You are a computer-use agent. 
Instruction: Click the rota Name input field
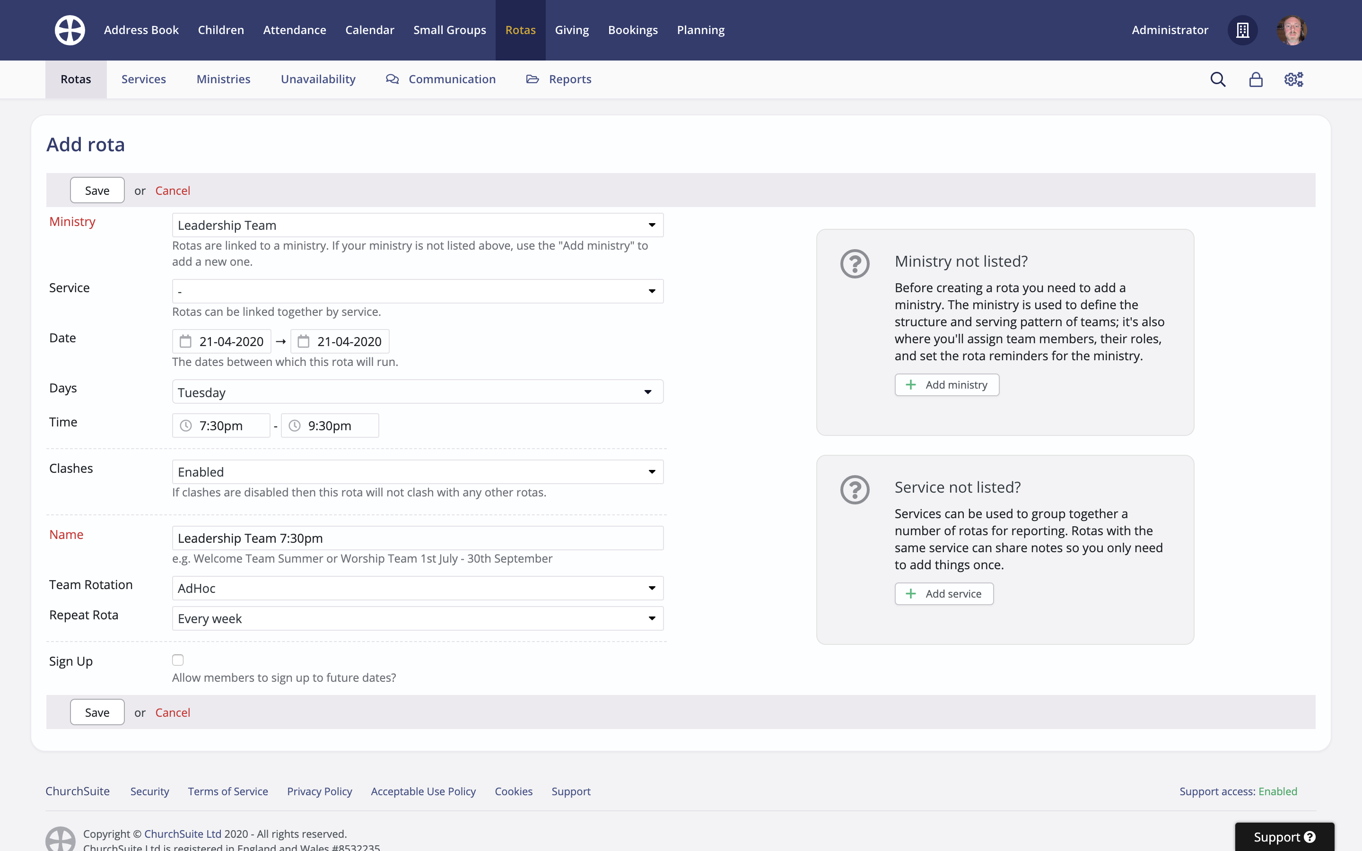tap(417, 538)
